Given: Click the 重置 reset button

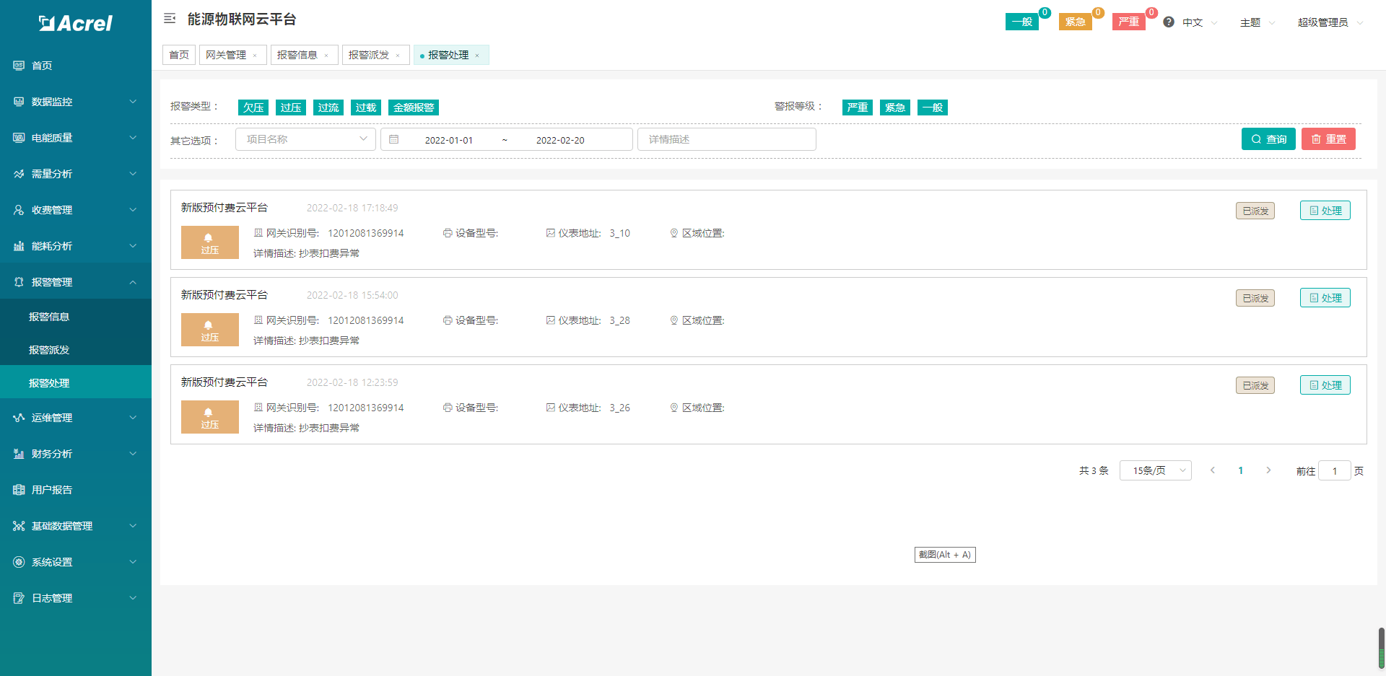Looking at the screenshot, I should pyautogui.click(x=1328, y=139).
